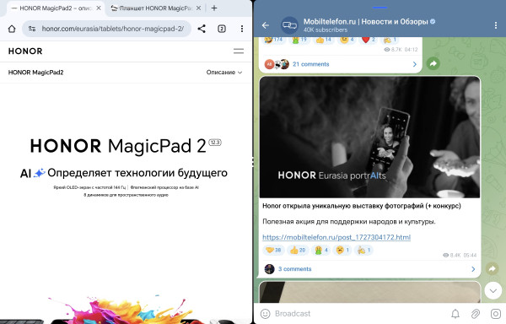The image size is (506, 324).
Task: Open the HONOR site hamburger menu
Action: click(239, 51)
